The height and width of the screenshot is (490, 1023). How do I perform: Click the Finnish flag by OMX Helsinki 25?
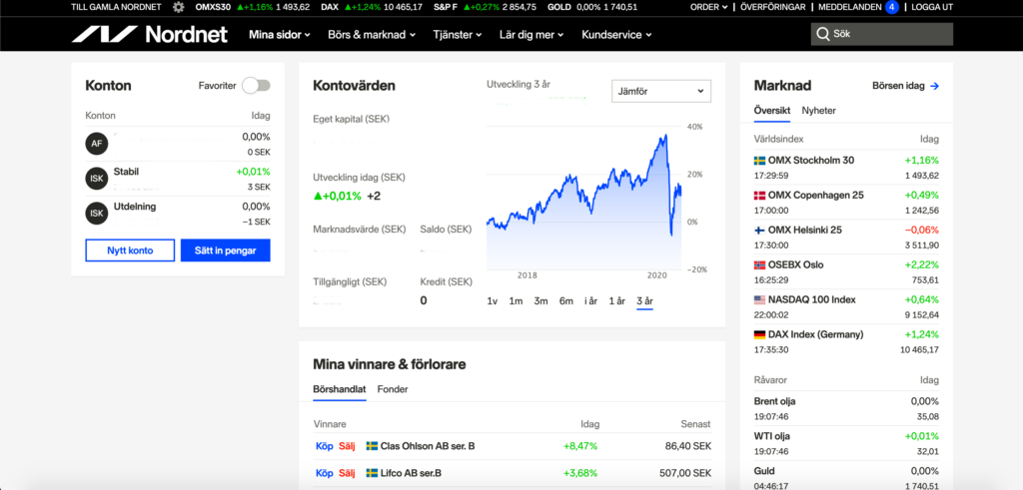tap(759, 230)
